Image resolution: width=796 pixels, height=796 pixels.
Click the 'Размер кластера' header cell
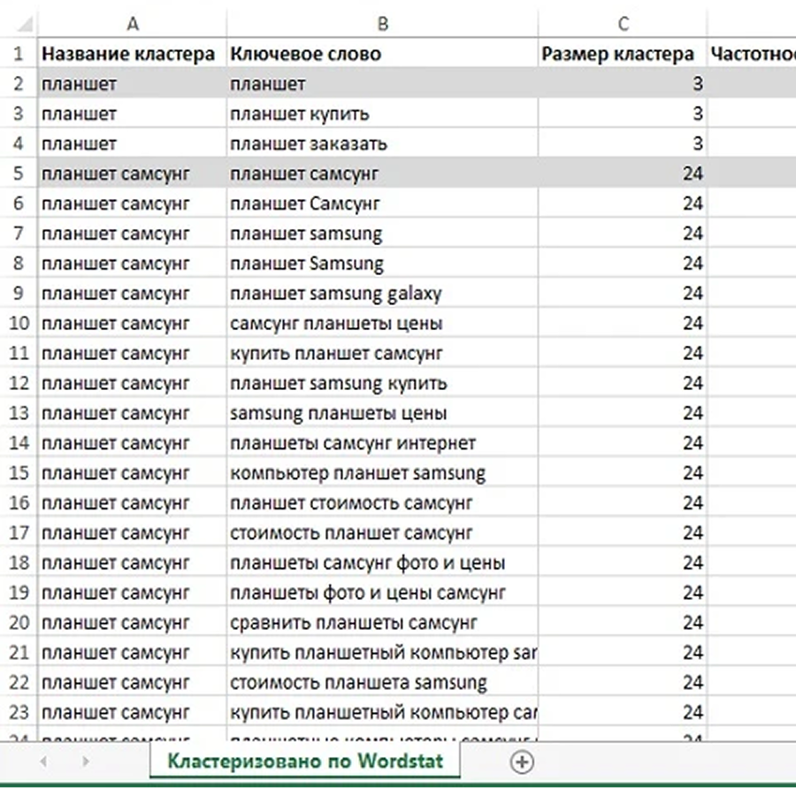(618, 54)
